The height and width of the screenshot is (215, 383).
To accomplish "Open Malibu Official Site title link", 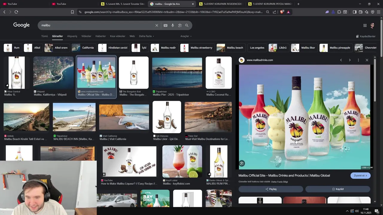I will pos(284,176).
